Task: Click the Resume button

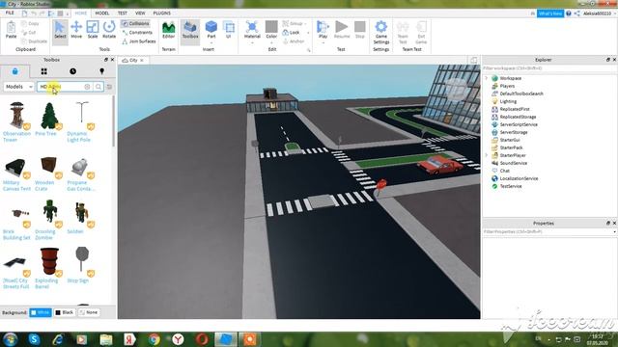Action: coord(341,30)
